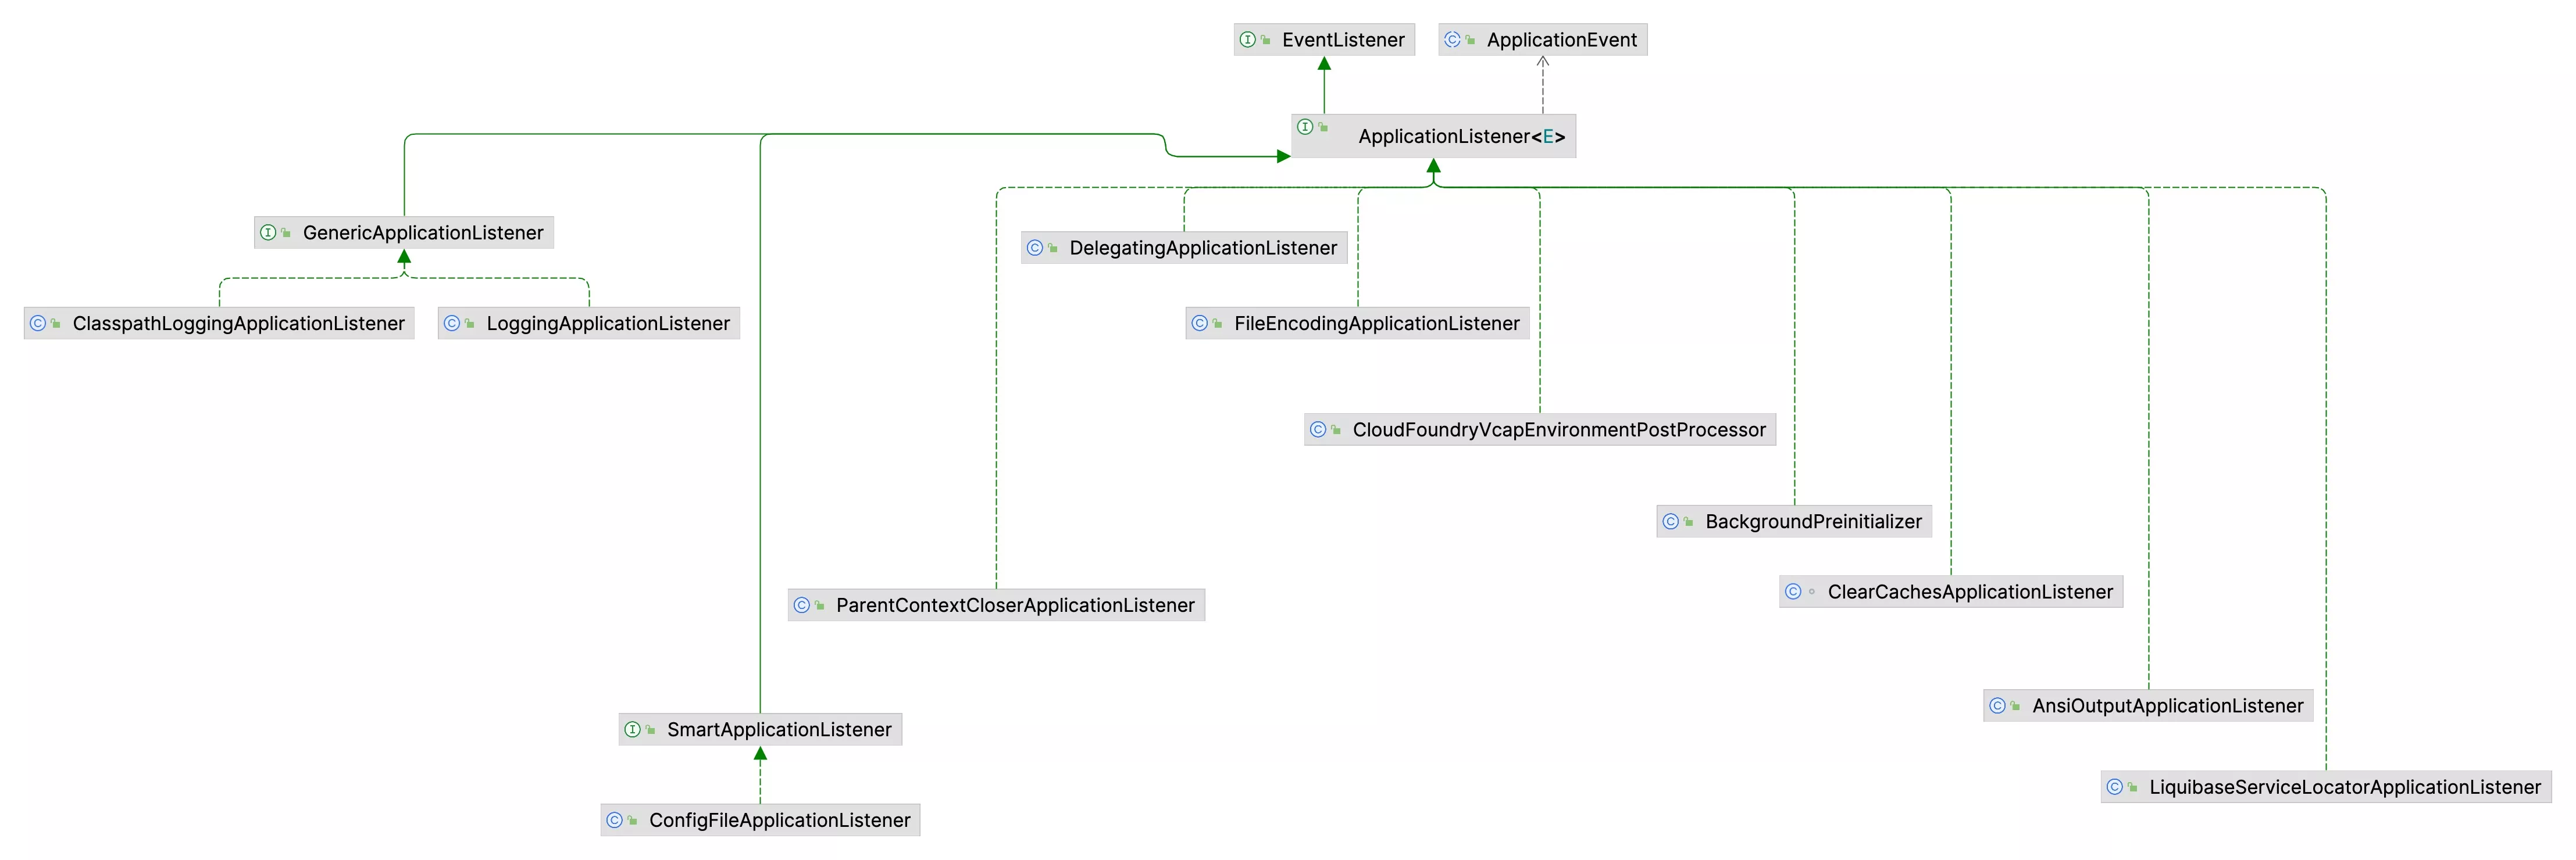
Task: Click BackgroundPreinitializer class node
Action: (x=1794, y=521)
